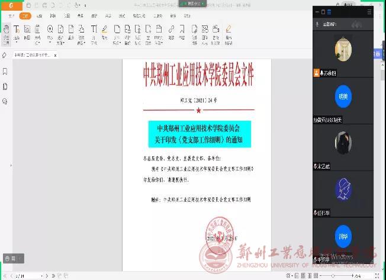
Task: Click the Link chain icon in the toolbar
Action: (x=171, y=30)
